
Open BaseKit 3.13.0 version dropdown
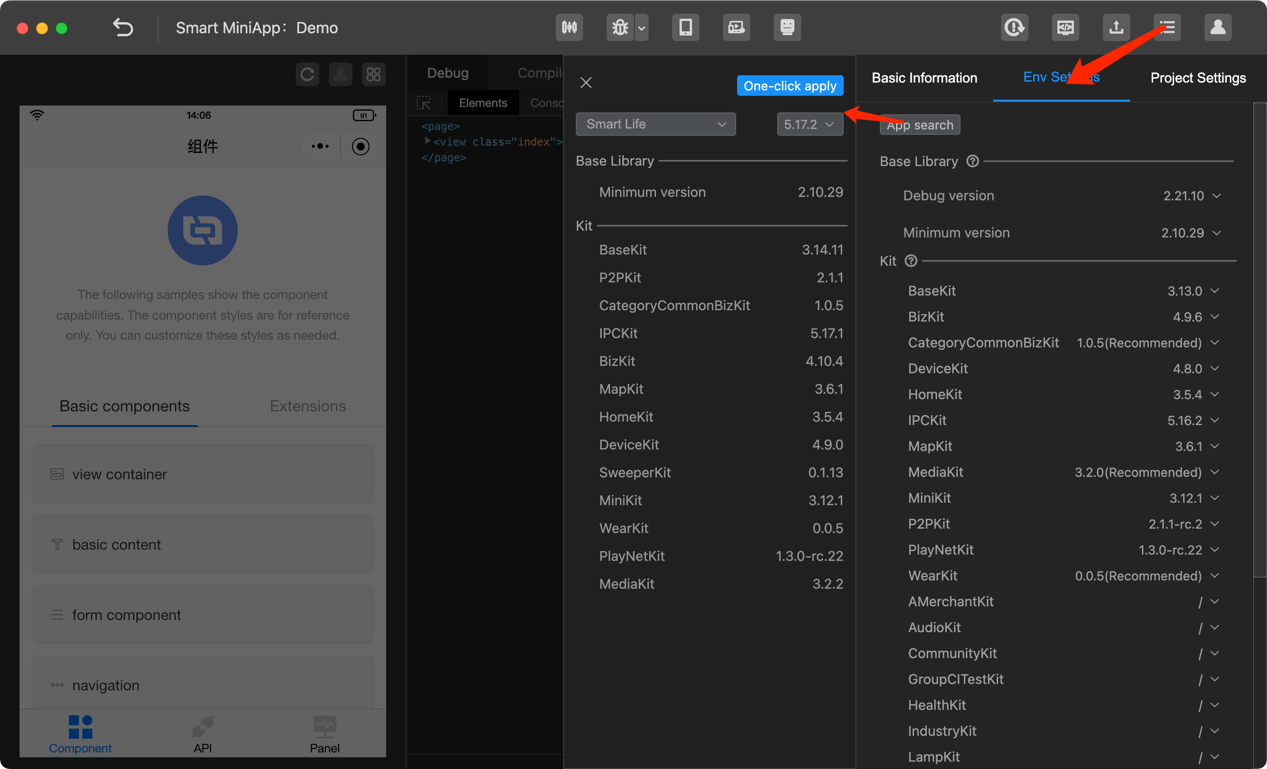pos(1193,291)
